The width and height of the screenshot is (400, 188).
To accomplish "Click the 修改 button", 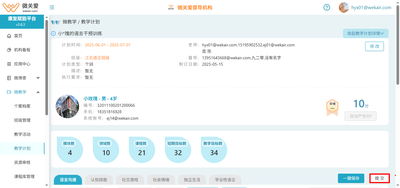I will click(374, 46).
